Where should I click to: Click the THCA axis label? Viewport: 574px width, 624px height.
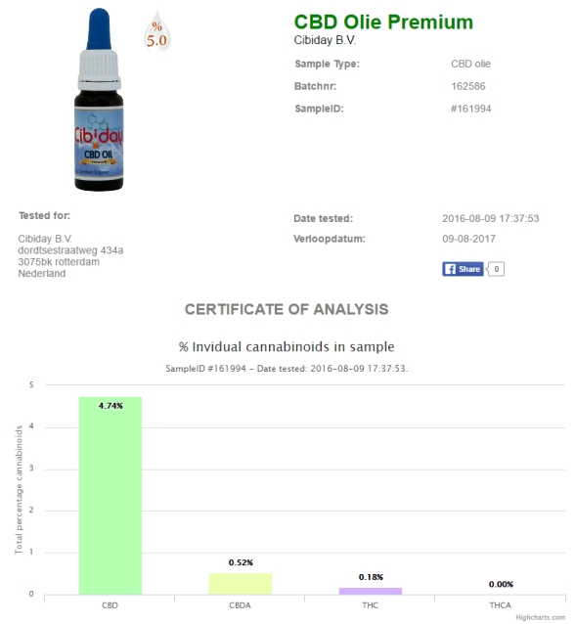click(x=500, y=605)
